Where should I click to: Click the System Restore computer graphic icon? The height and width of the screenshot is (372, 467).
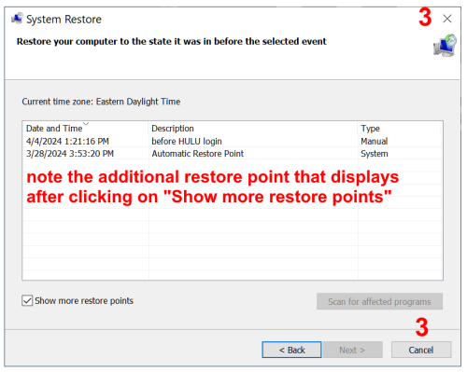pos(445,46)
